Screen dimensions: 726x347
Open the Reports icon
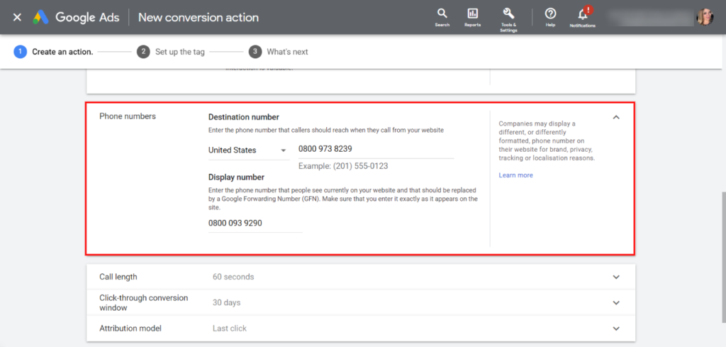[472, 14]
